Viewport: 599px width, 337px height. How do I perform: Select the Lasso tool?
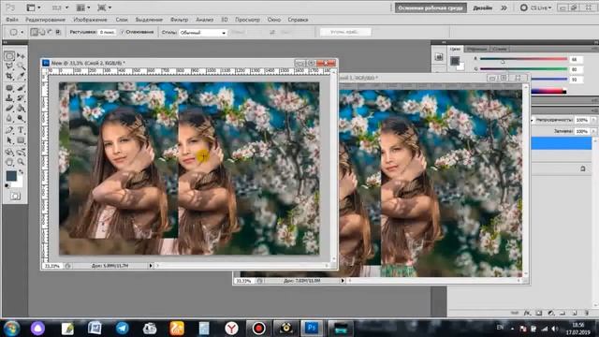tap(9, 66)
